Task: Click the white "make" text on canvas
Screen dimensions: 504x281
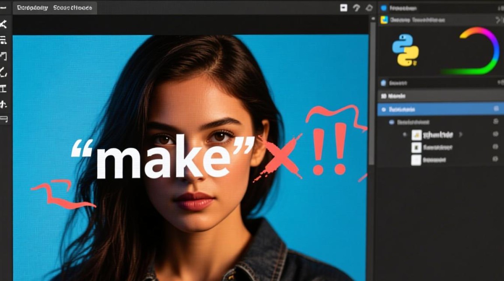Action: point(163,157)
